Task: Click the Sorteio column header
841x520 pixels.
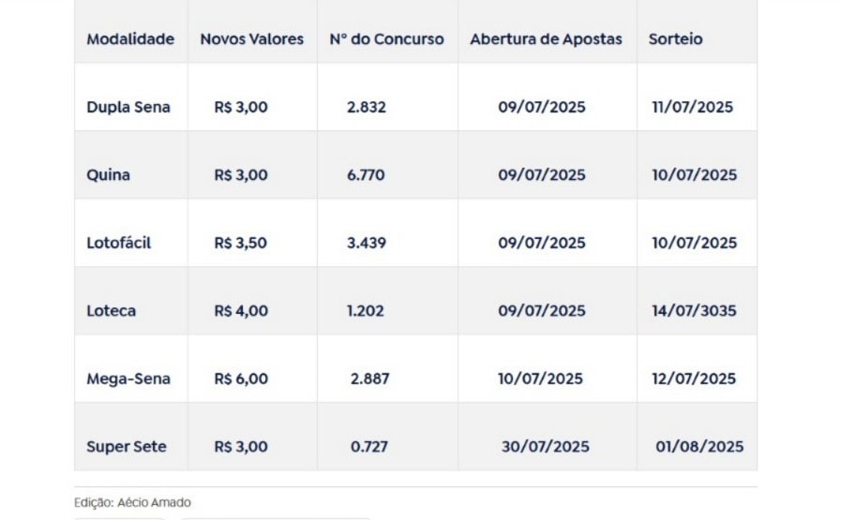Action: 675,39
